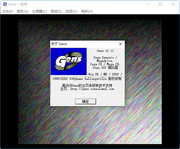Open the 音频(S) menu
This screenshot has height=149, width=180.
[56, 11]
